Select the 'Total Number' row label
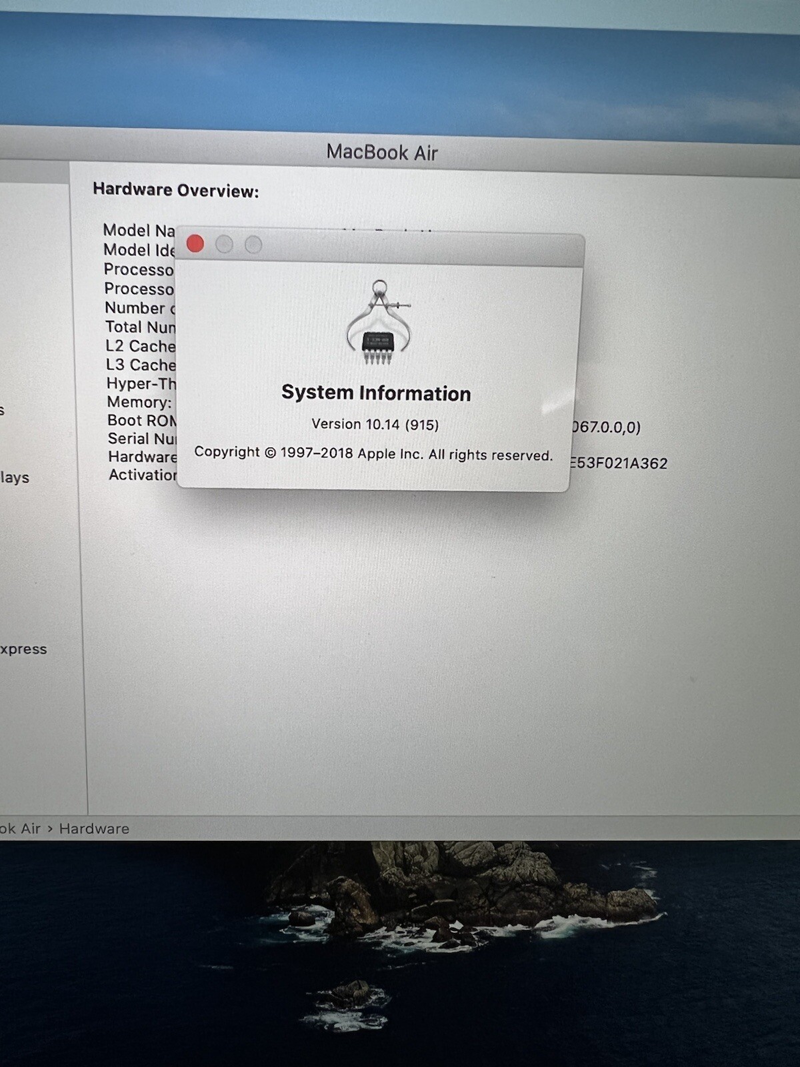Image resolution: width=800 pixels, height=1067 pixels. pos(141,327)
